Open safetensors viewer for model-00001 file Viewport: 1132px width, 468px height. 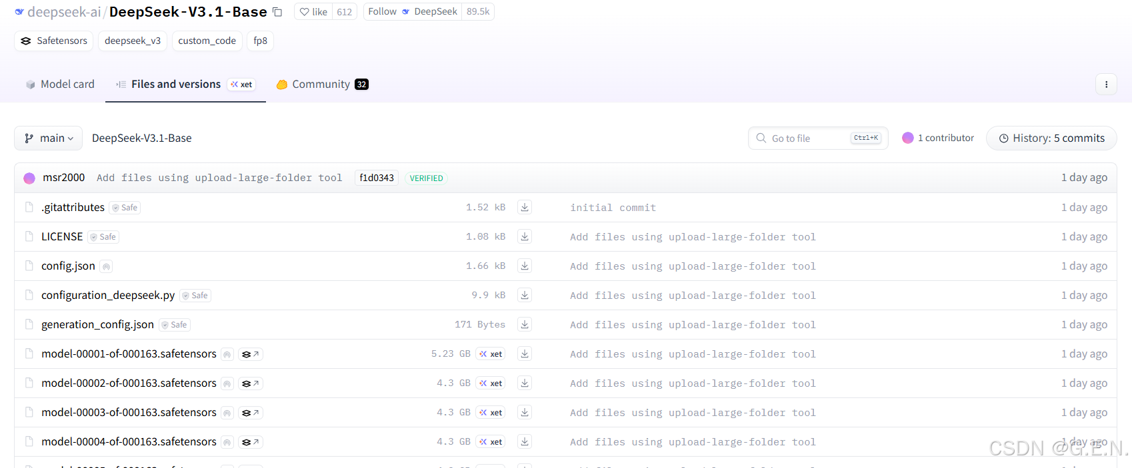[x=251, y=354]
